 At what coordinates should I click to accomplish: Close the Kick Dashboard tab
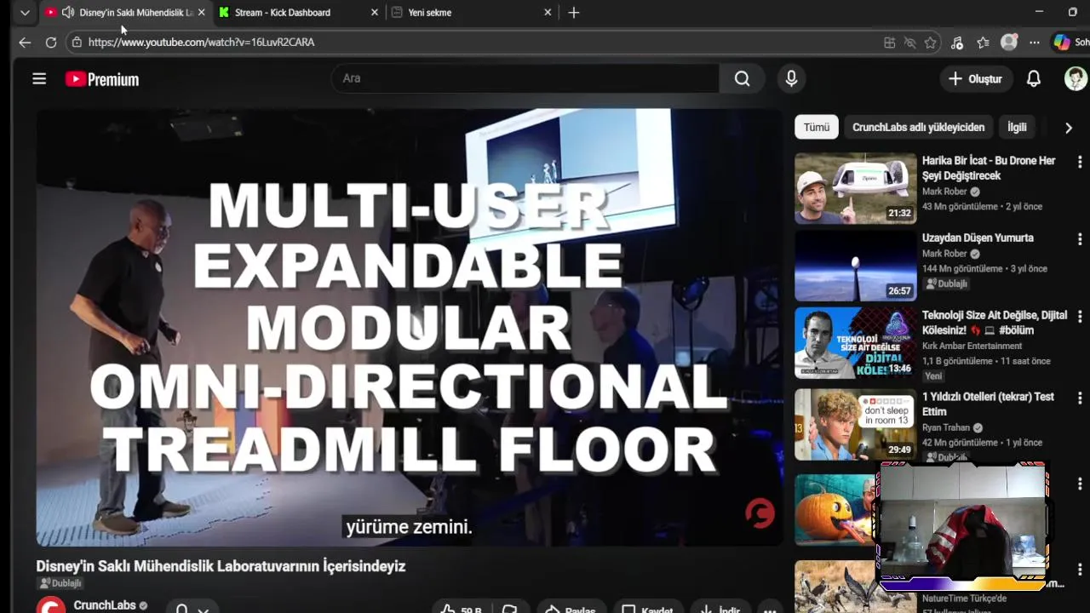coord(375,13)
